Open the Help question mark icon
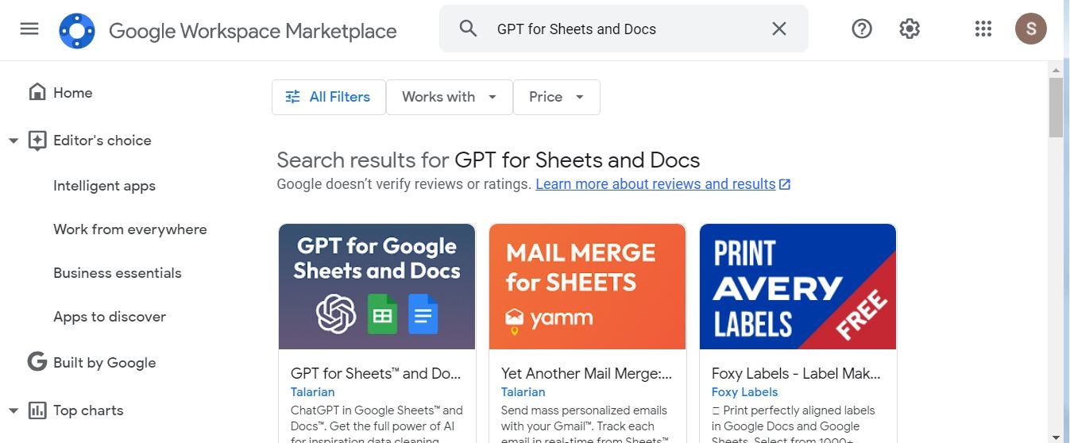Viewport: 1070px width, 443px height. pos(862,29)
